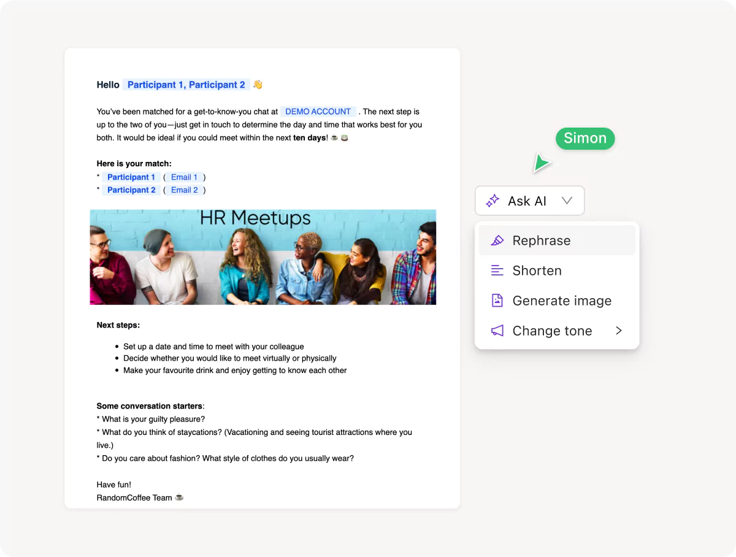The height and width of the screenshot is (557, 736).
Task: Click the 'Hello' greeting word
Action: [108, 85]
